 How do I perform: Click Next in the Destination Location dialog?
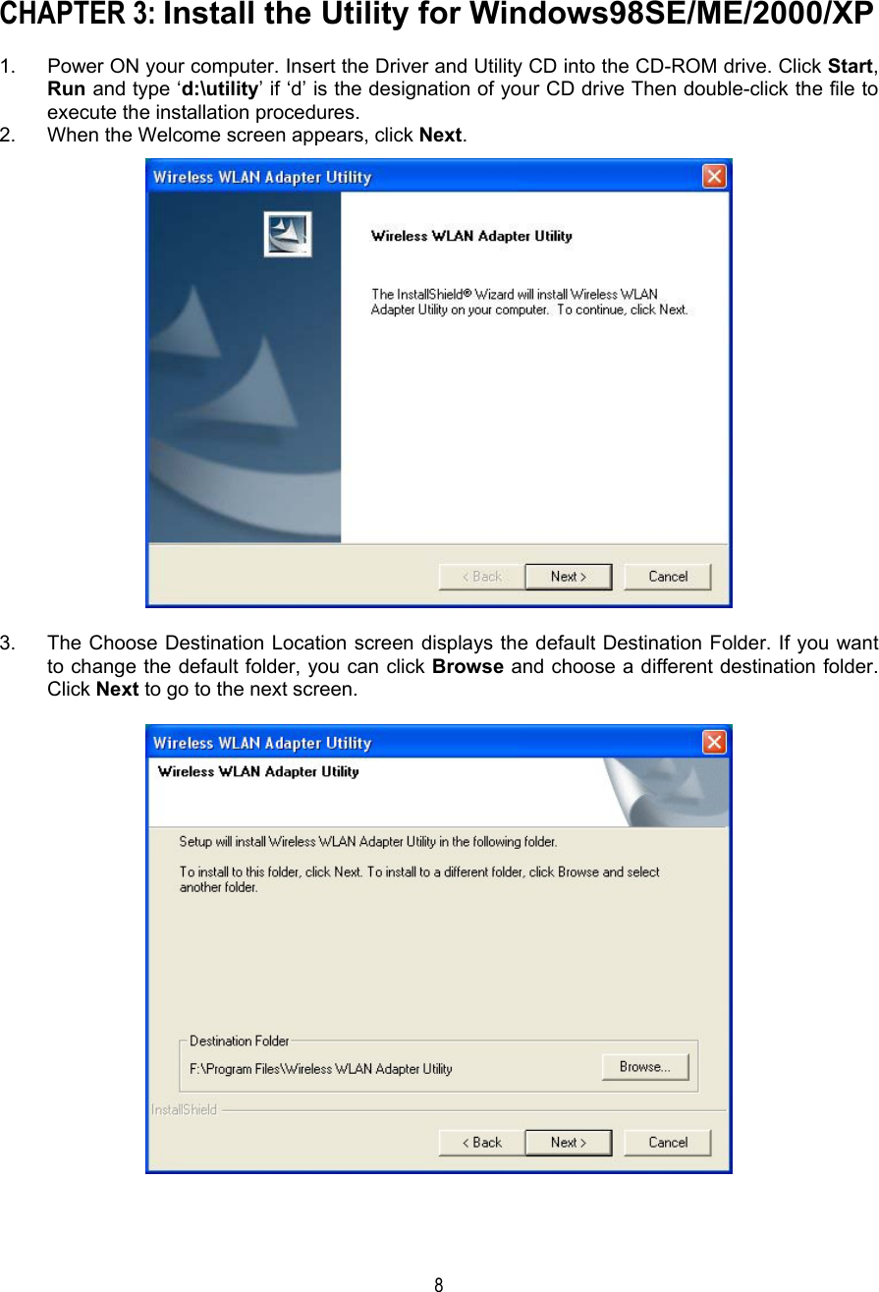[x=568, y=1143]
